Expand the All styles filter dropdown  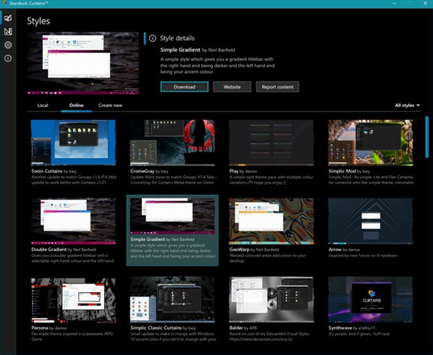407,105
